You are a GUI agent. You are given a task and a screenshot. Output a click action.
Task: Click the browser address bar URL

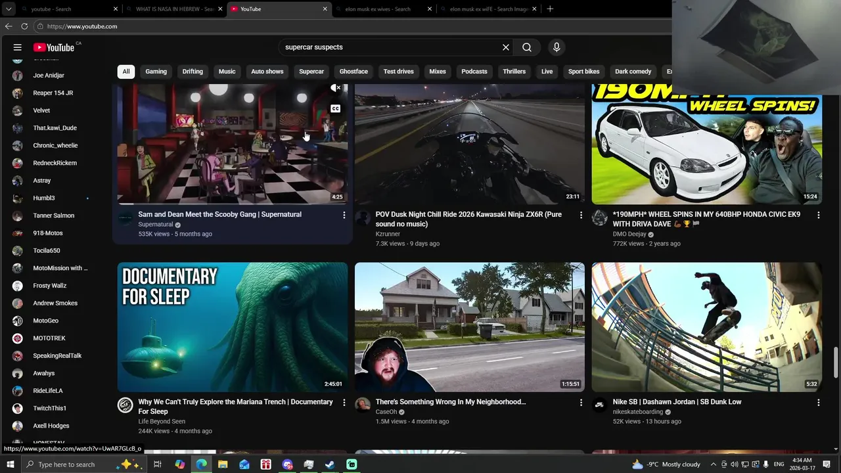(x=82, y=26)
